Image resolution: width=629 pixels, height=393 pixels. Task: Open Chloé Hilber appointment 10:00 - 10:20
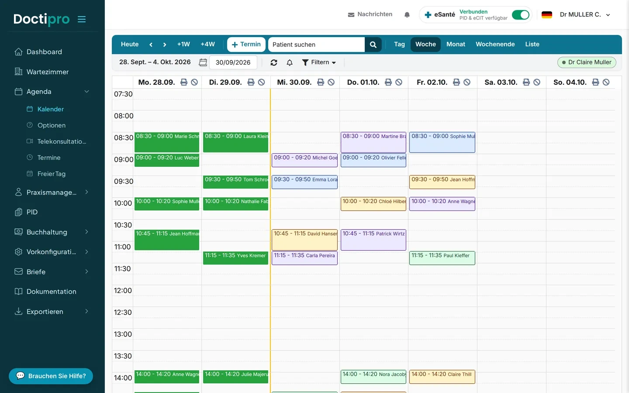373,204
